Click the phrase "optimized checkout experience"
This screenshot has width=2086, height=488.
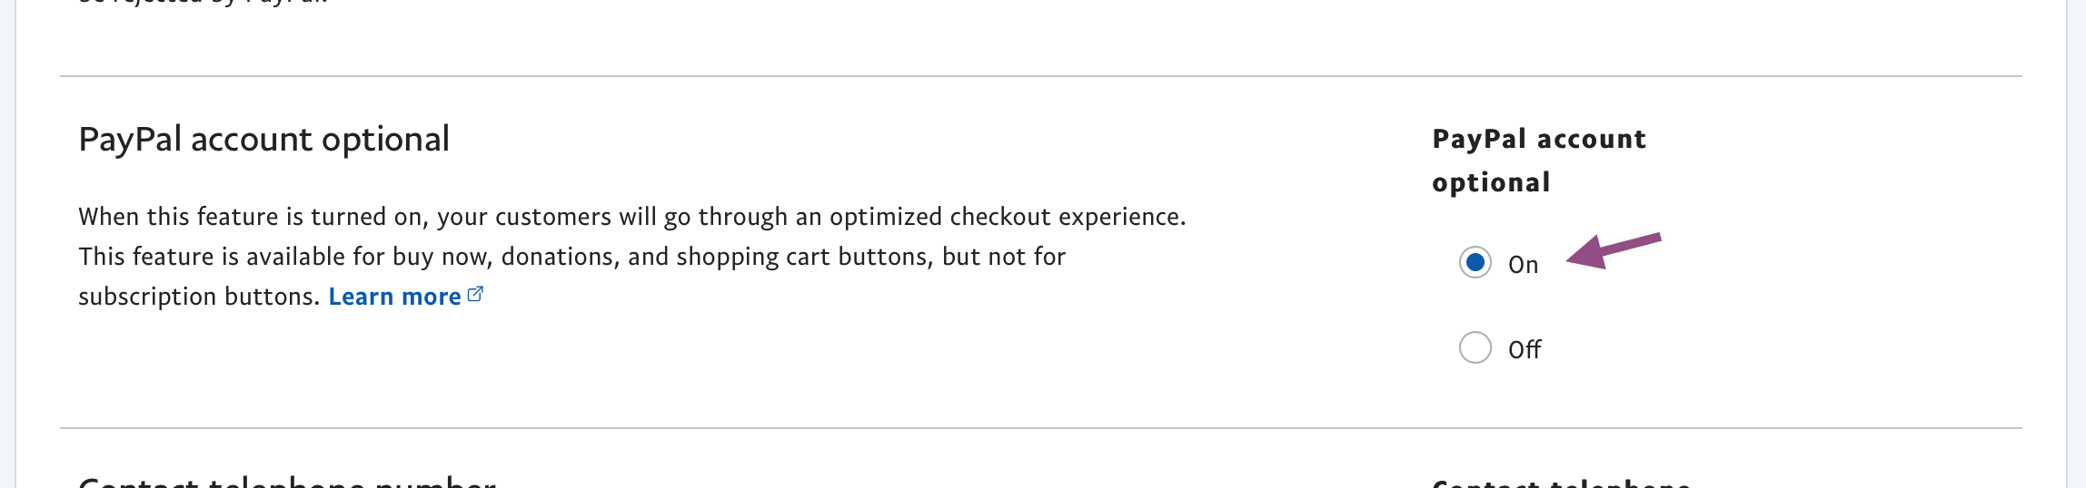pos(1007,217)
